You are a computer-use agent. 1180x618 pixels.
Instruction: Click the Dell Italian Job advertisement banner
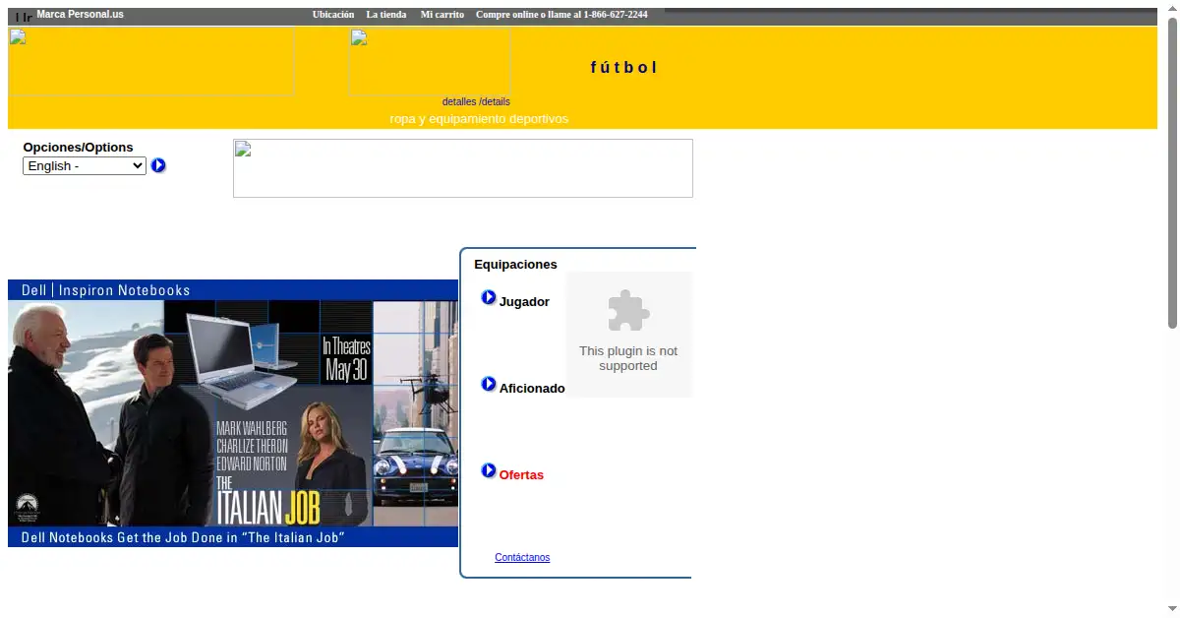click(233, 413)
